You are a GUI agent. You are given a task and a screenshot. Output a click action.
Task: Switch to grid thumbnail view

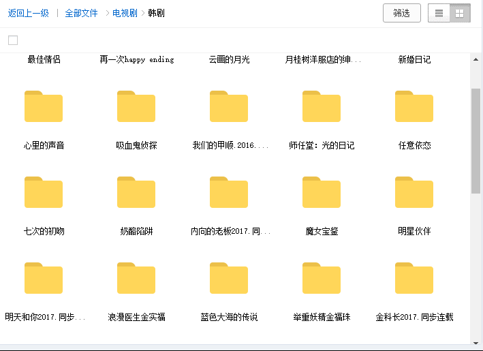point(459,13)
